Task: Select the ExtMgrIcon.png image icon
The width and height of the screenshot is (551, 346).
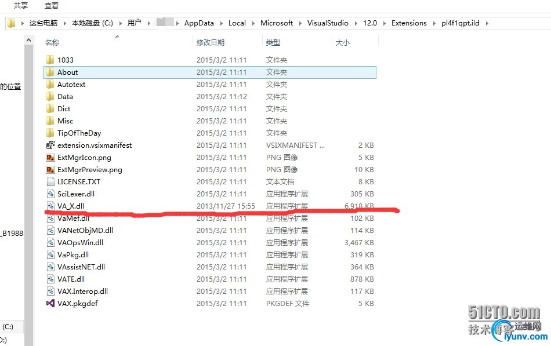Action: tap(50, 158)
